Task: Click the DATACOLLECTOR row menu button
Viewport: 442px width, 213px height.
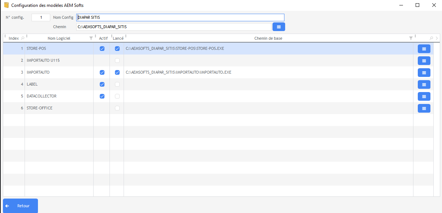Action: (424, 96)
